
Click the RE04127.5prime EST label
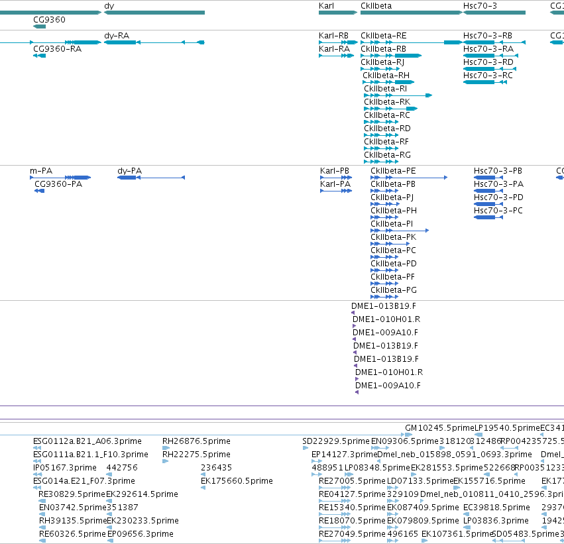(x=352, y=494)
